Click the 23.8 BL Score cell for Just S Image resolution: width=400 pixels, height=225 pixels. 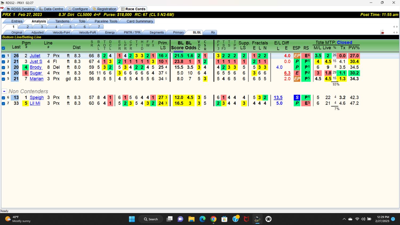coord(179,62)
